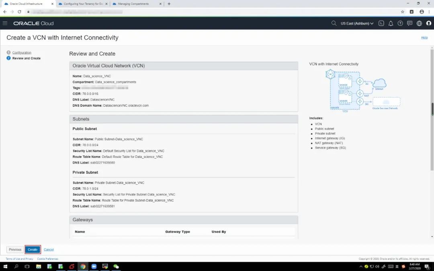Viewport: 434px width, 271px height.
Task: Go back to the Configuration step
Action: pyautogui.click(x=22, y=53)
